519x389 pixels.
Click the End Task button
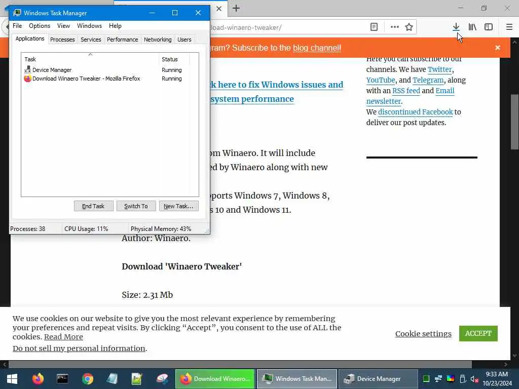[93, 206]
